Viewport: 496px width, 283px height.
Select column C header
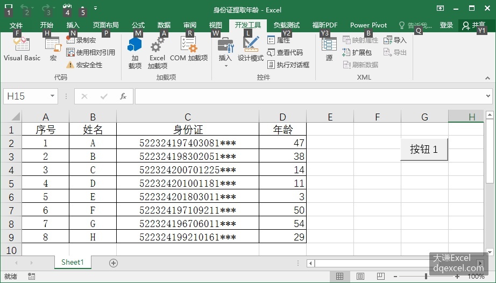click(188, 117)
